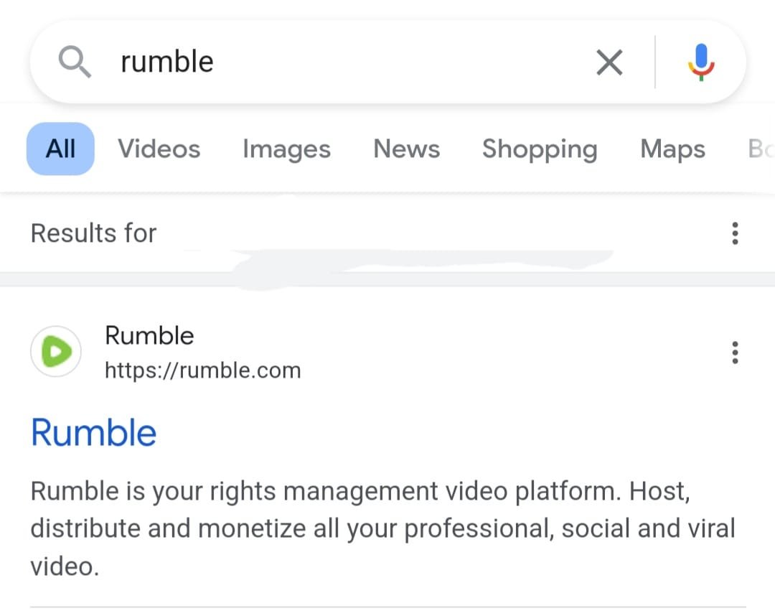Click the https://rumble.com URL link

point(203,370)
